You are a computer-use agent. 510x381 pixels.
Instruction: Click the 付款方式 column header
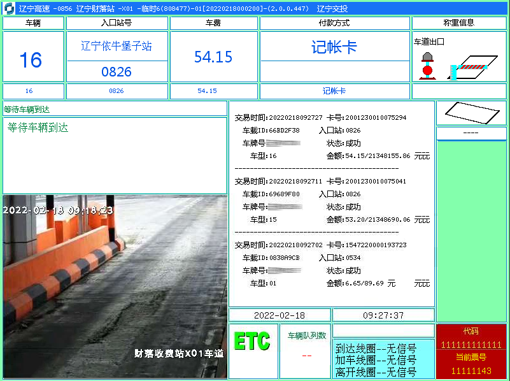point(334,23)
